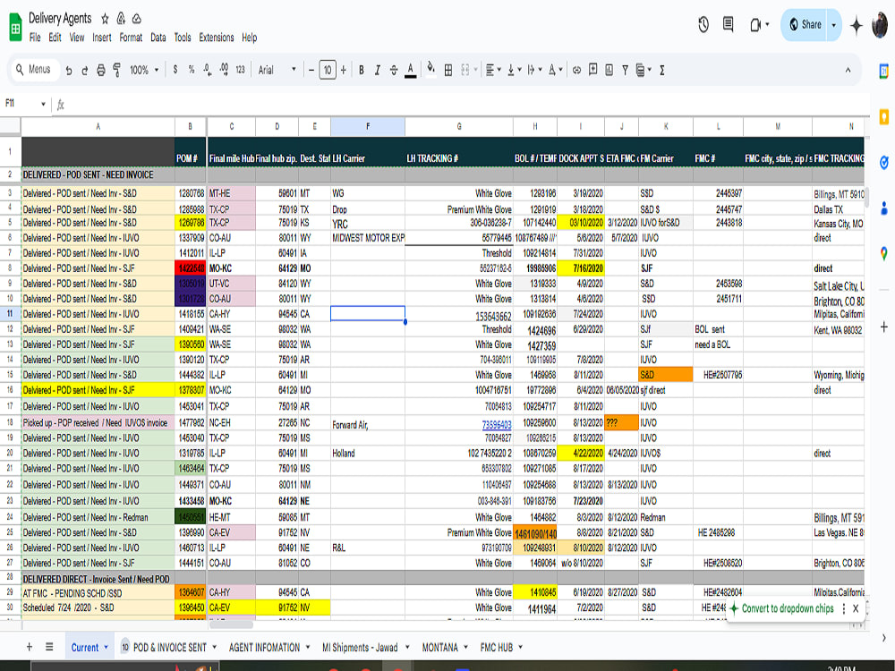Open the Functions sigma menu

coord(662,70)
